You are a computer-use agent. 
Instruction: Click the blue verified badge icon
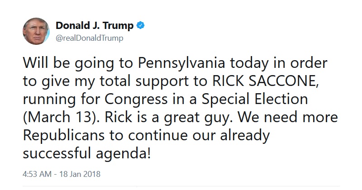(141, 25)
